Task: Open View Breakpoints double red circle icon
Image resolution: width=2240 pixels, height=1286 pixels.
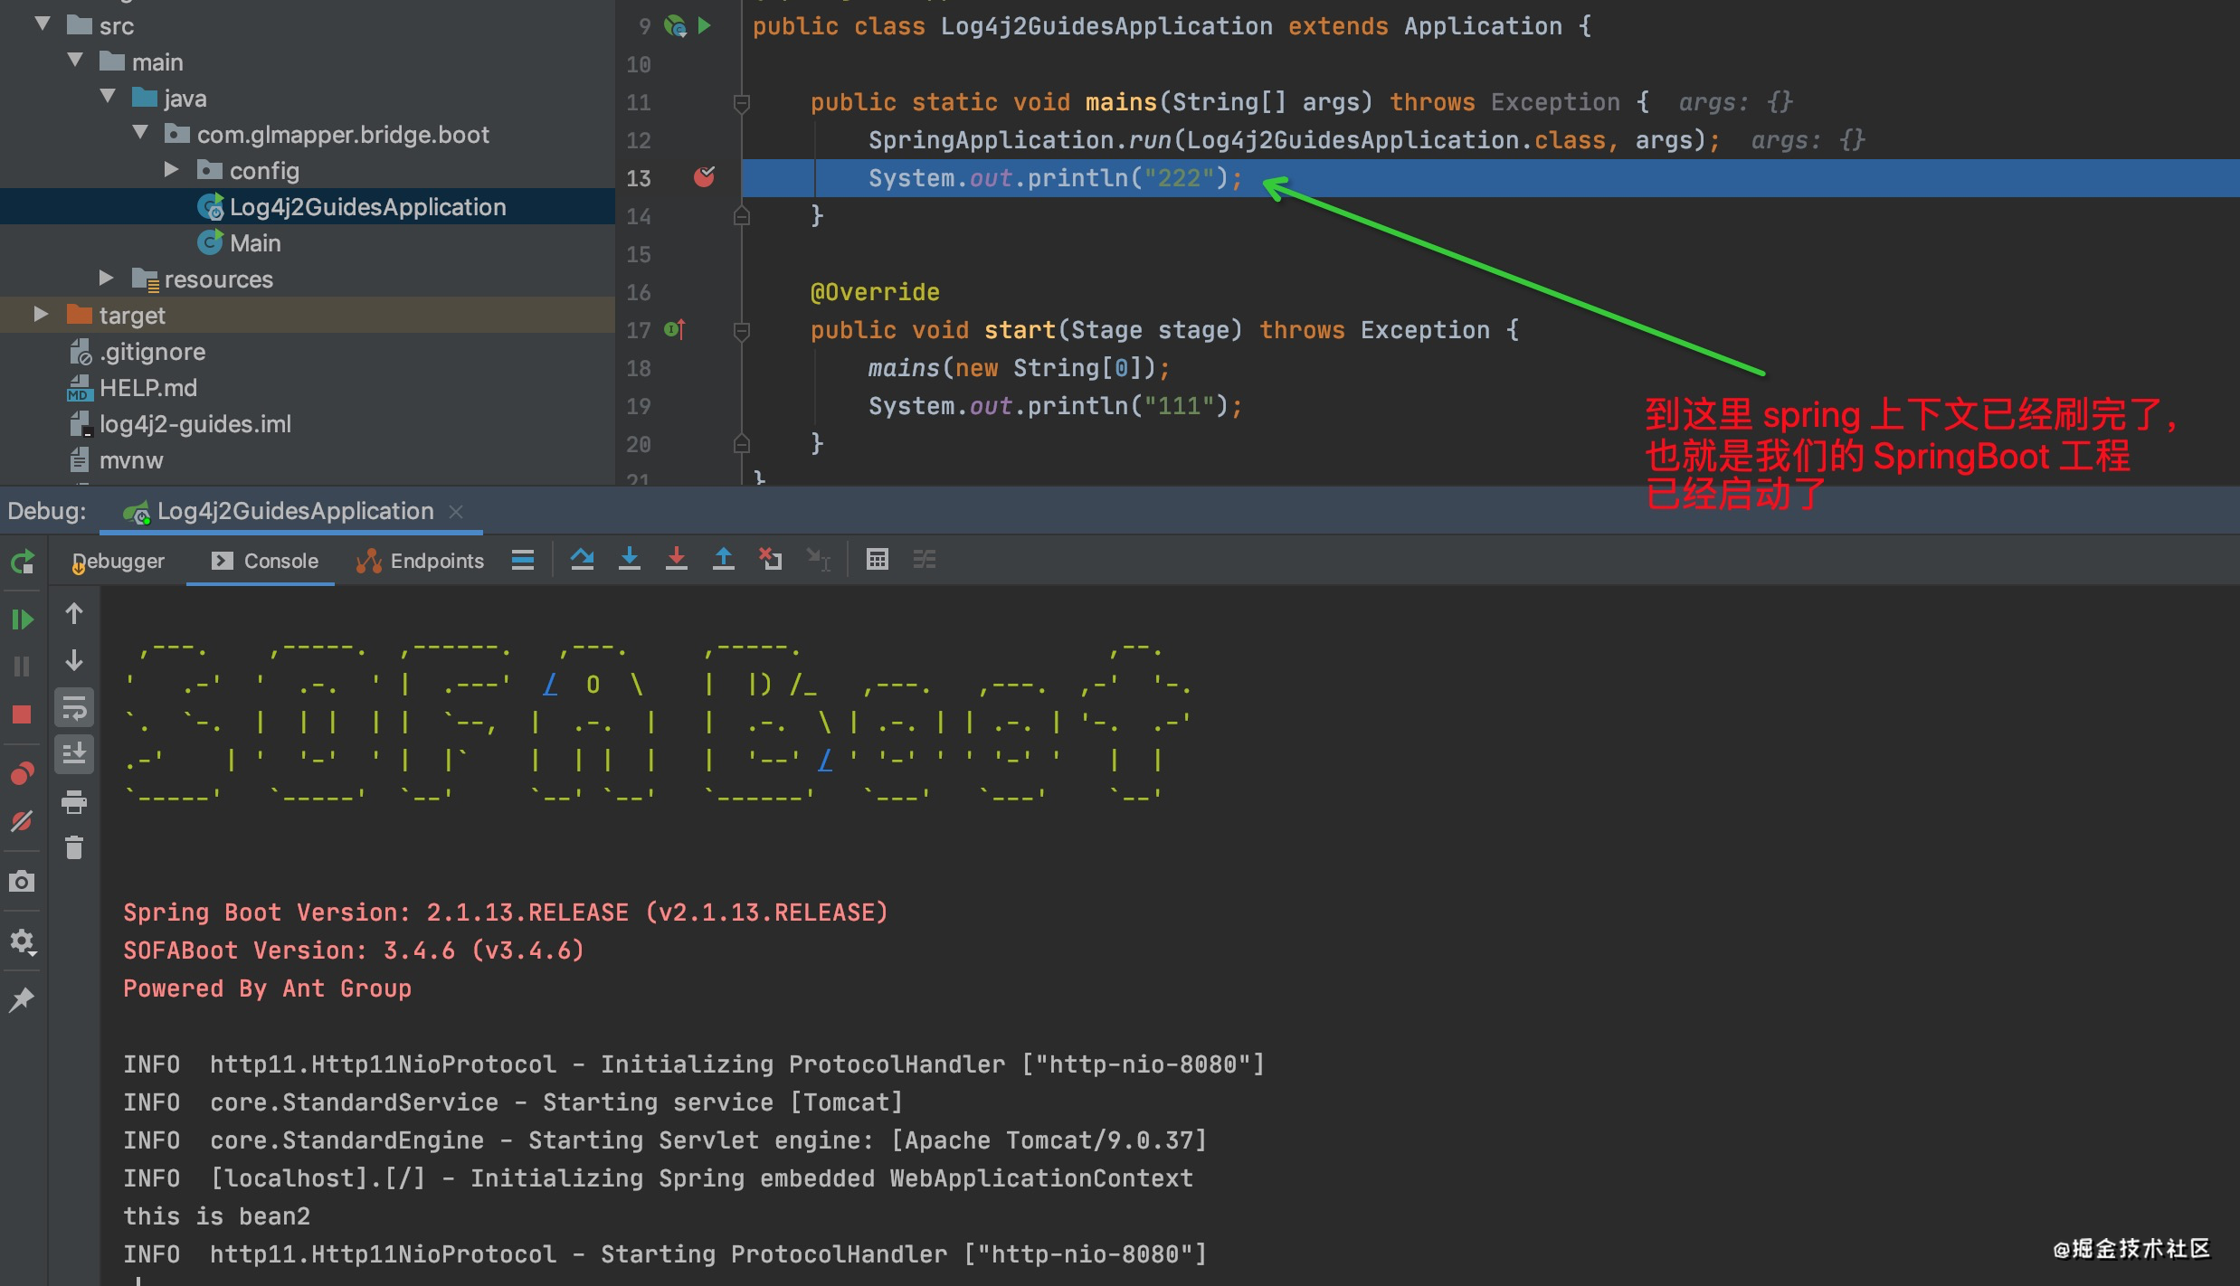Action: (x=23, y=773)
